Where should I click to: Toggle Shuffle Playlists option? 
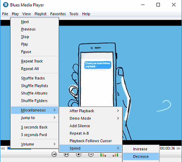[34, 86]
